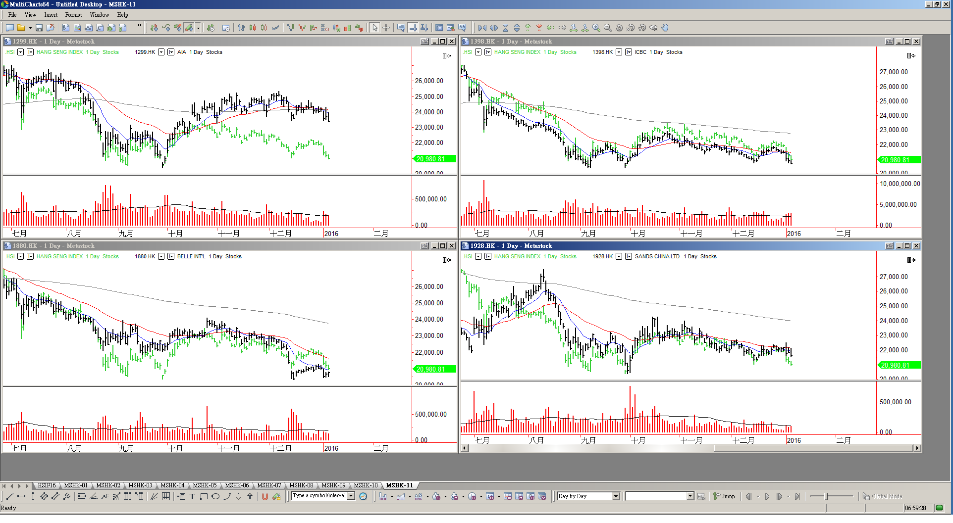Select the text drawing tool
This screenshot has height=523, width=953.
(x=192, y=496)
